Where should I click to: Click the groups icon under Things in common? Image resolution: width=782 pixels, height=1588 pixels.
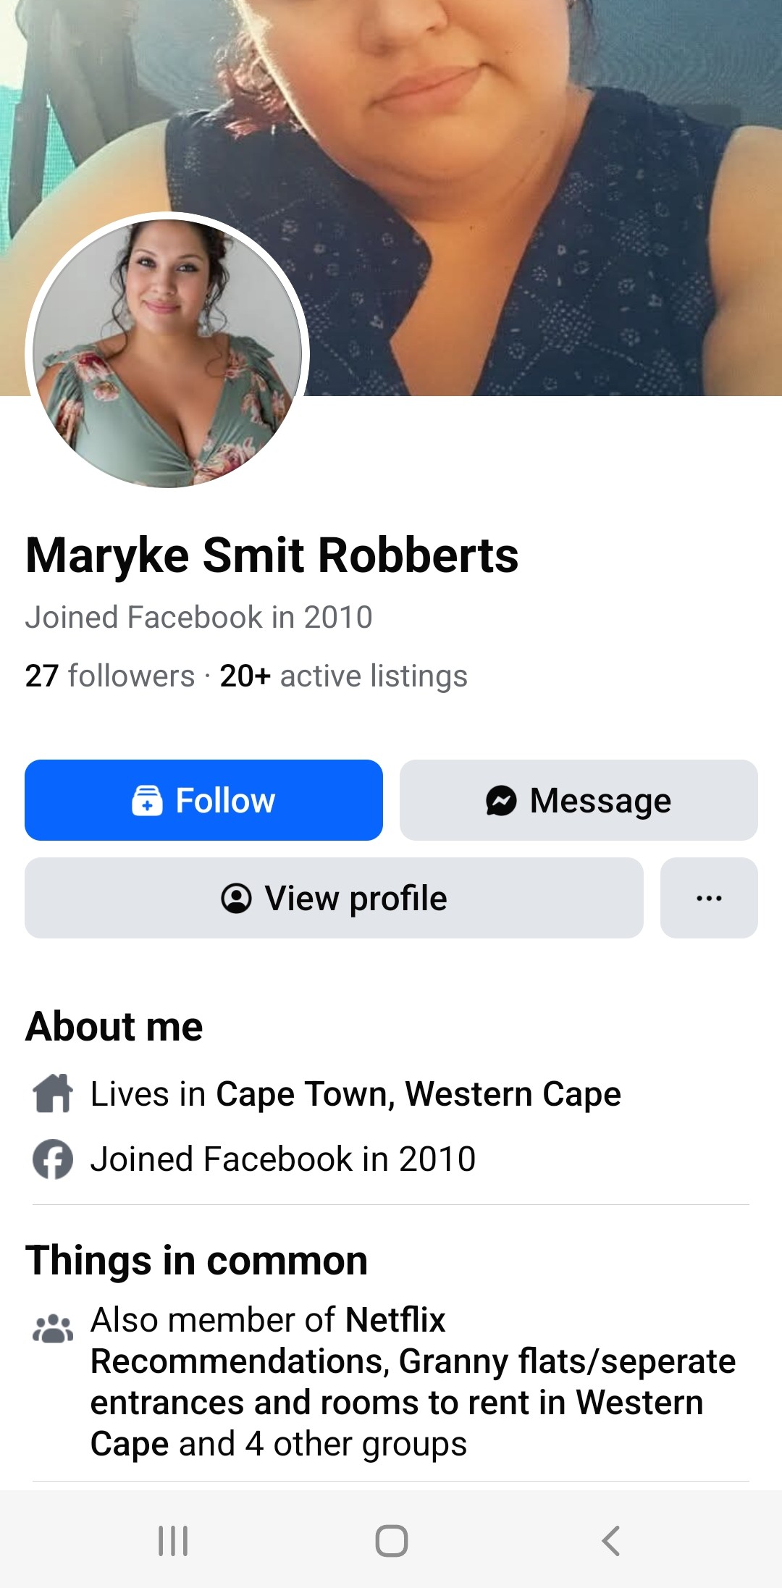[53, 1328]
